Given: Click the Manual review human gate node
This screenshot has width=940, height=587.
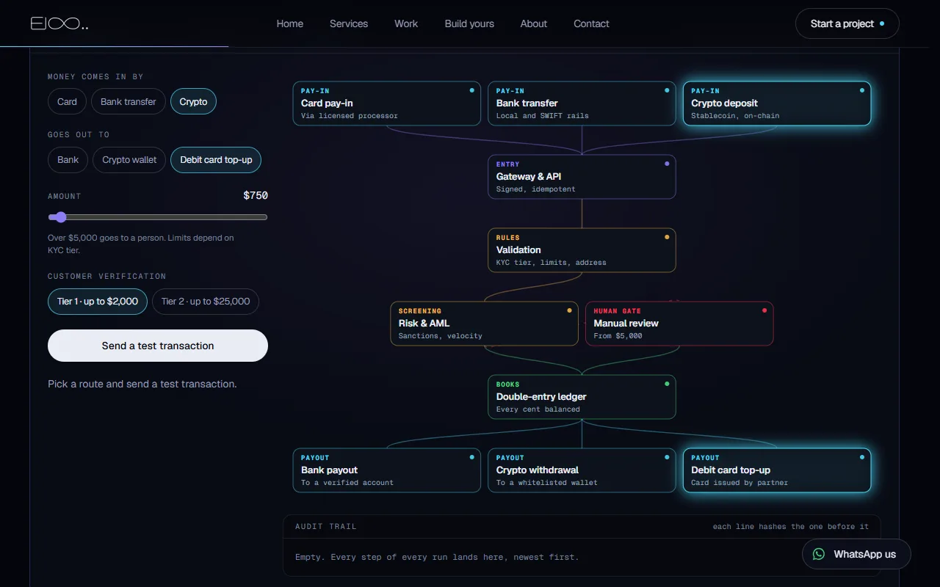Looking at the screenshot, I should pos(679,324).
